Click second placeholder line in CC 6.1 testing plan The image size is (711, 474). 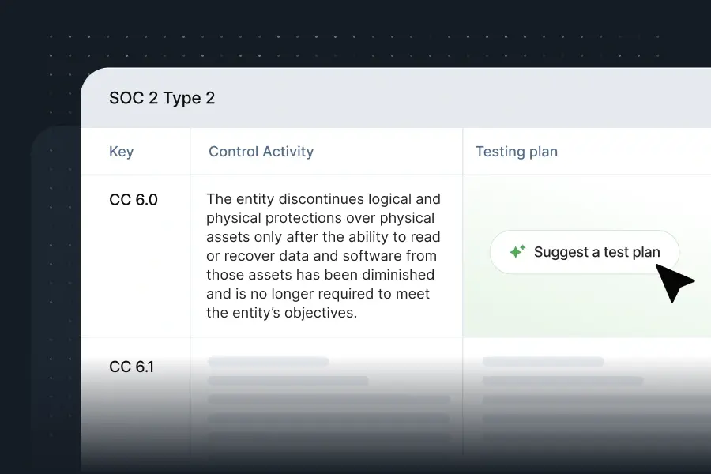tap(562, 381)
